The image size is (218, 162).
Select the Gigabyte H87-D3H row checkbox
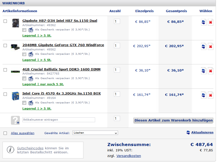click(x=5, y=21)
